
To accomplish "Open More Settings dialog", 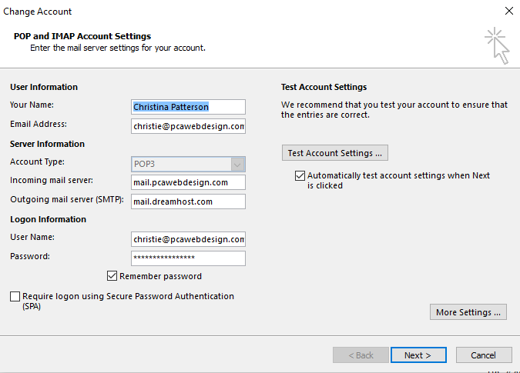I will 468,312.
